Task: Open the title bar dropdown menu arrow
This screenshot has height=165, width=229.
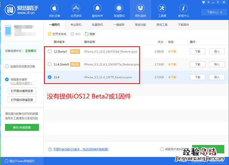Action: pos(208,2)
